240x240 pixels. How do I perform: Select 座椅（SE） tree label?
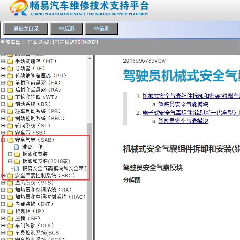coord(28,218)
